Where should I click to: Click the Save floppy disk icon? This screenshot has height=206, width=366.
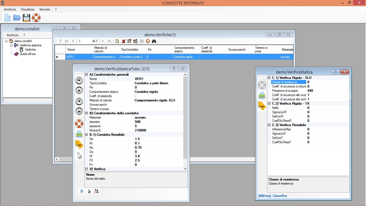coord(27,18)
